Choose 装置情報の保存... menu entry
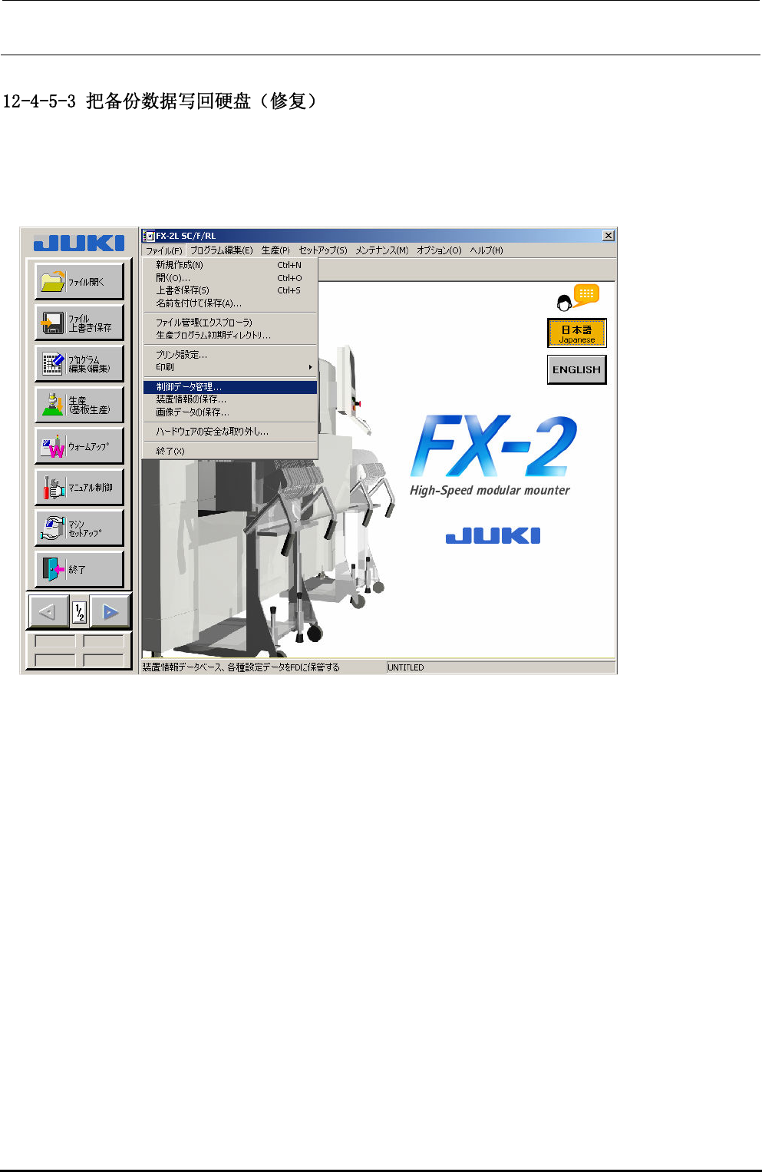This screenshot has height=1172, width=762. point(230,399)
